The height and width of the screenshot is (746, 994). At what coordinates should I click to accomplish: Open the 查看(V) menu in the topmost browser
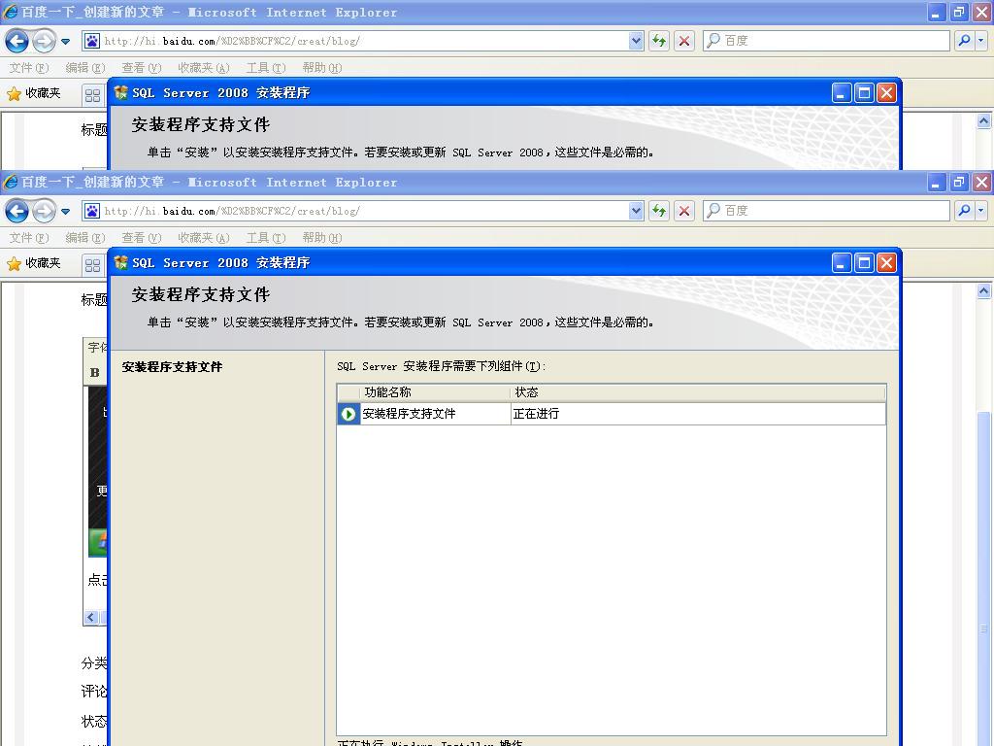click(x=141, y=68)
